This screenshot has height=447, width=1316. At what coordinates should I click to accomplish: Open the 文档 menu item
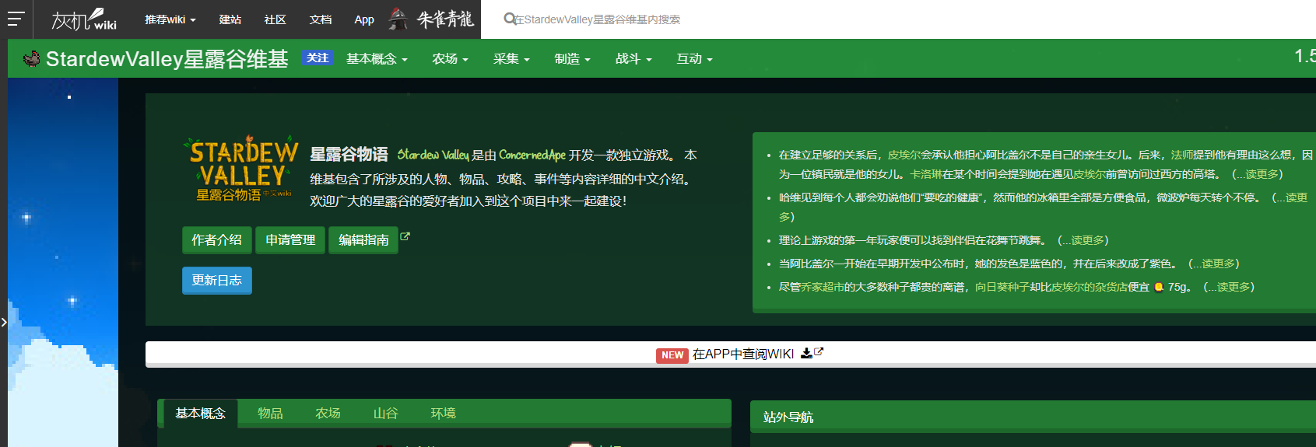click(x=321, y=19)
